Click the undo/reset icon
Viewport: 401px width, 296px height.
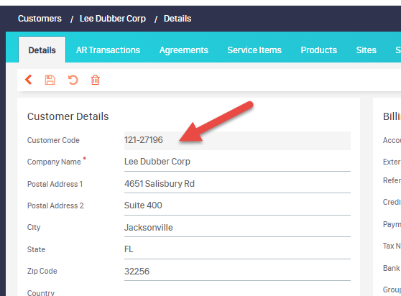click(x=73, y=80)
